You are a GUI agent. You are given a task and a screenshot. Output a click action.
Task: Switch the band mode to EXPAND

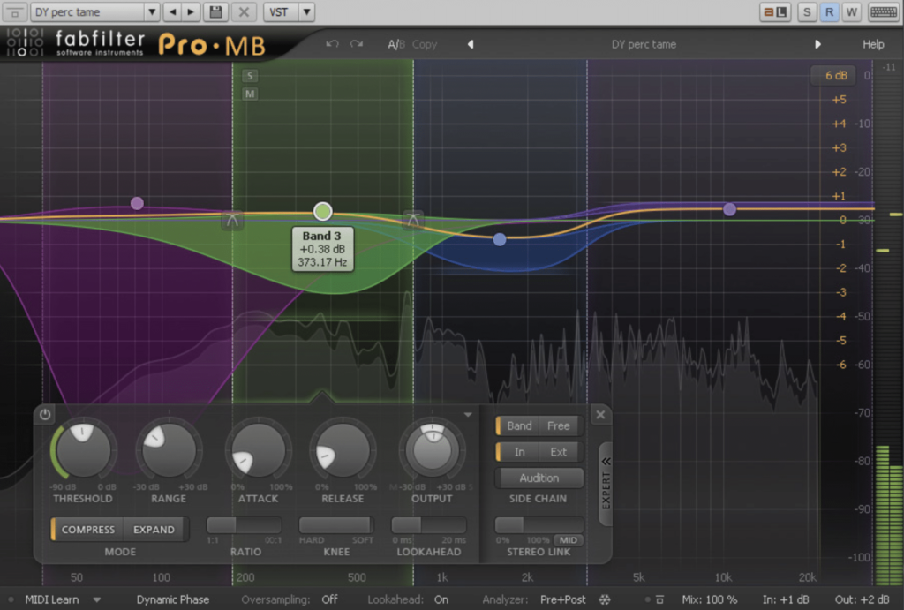(154, 530)
